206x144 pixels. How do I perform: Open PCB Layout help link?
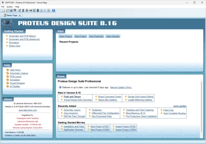15,77
